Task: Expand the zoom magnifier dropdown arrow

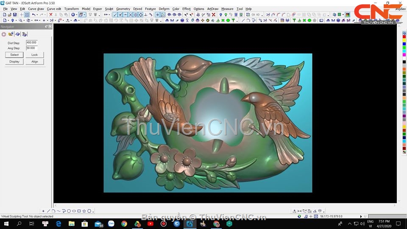Action: tap(24, 20)
